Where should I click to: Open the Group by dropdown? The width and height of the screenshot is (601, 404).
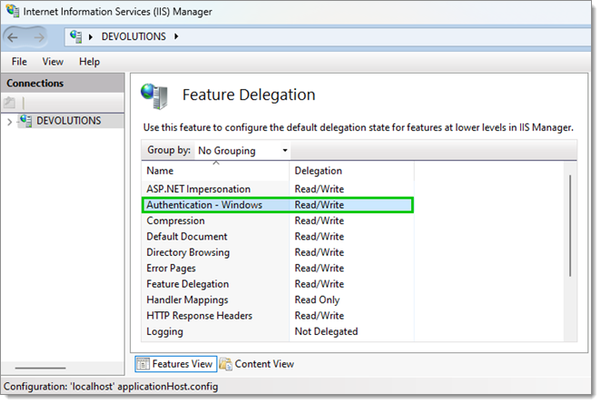click(x=285, y=151)
